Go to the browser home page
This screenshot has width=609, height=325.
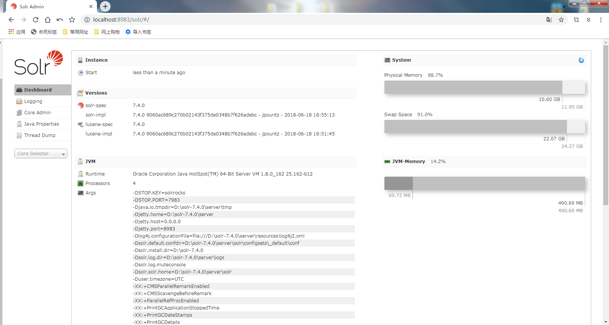48,20
